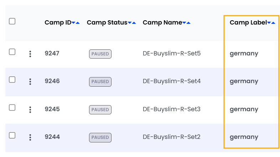Sort by the Camp Name column arrows

[186, 23]
